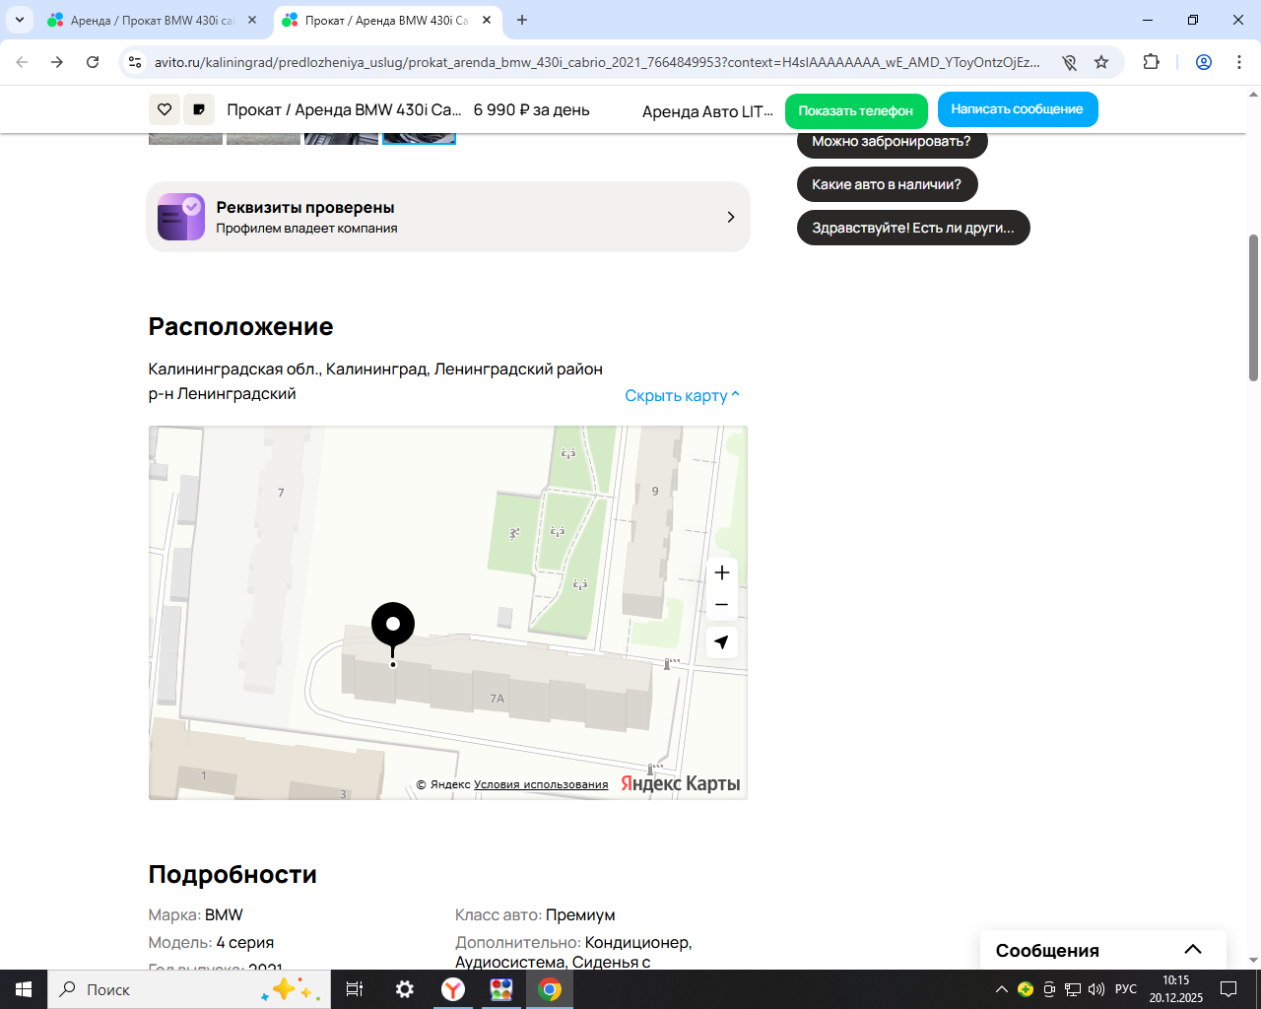1261x1009 pixels.
Task: Open the colorful app icon beside Yandex
Action: (x=501, y=989)
